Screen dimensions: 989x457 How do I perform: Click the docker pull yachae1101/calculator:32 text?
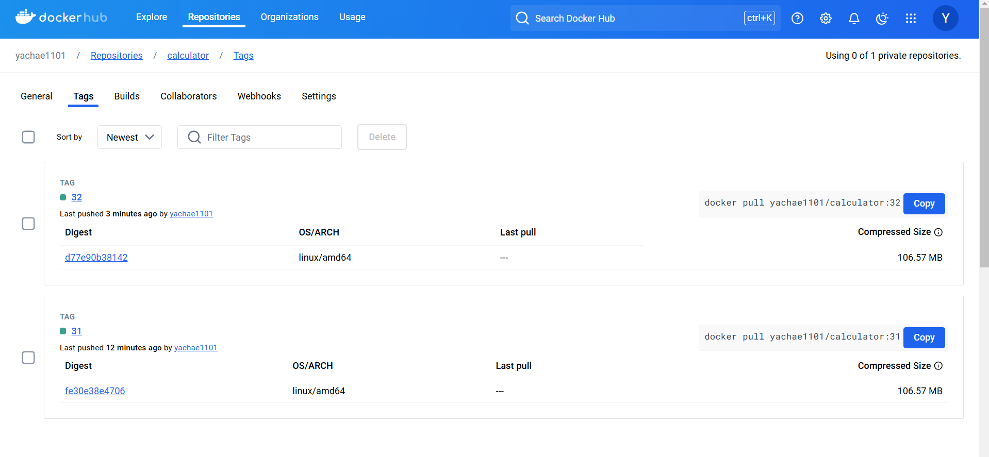coord(802,203)
